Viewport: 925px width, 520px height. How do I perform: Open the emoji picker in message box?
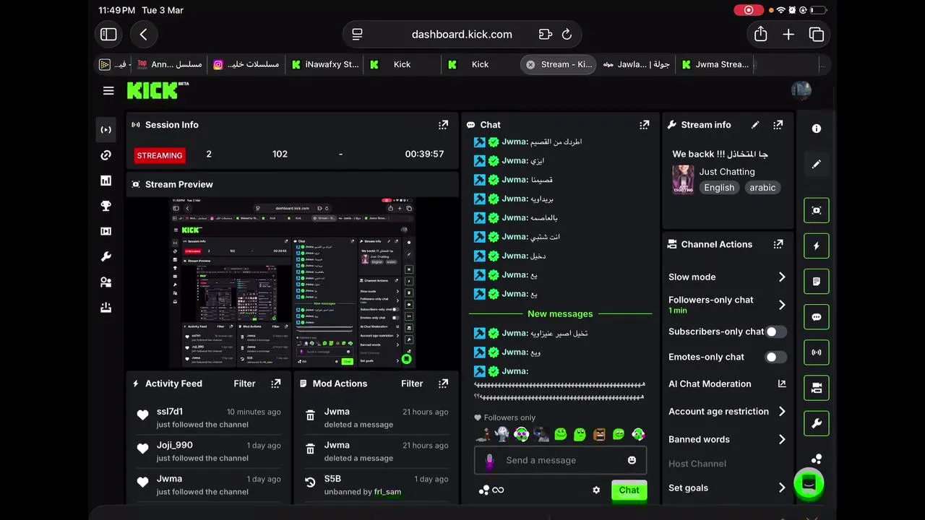click(x=632, y=460)
